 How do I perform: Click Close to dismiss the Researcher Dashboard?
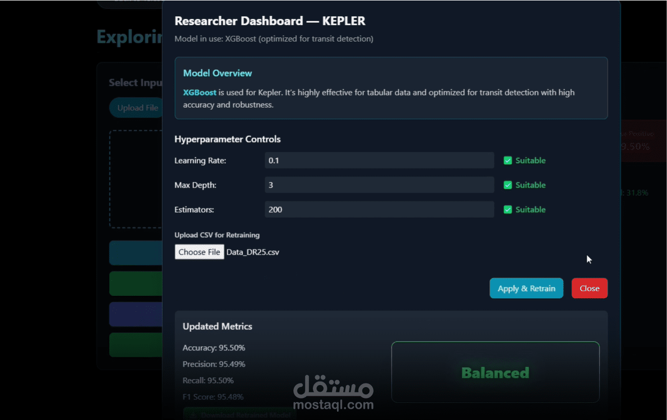click(x=589, y=288)
